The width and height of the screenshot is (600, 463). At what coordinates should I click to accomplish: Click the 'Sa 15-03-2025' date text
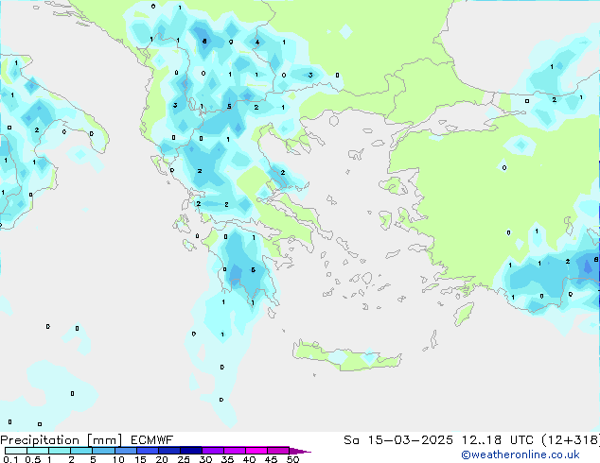[x=398, y=440]
